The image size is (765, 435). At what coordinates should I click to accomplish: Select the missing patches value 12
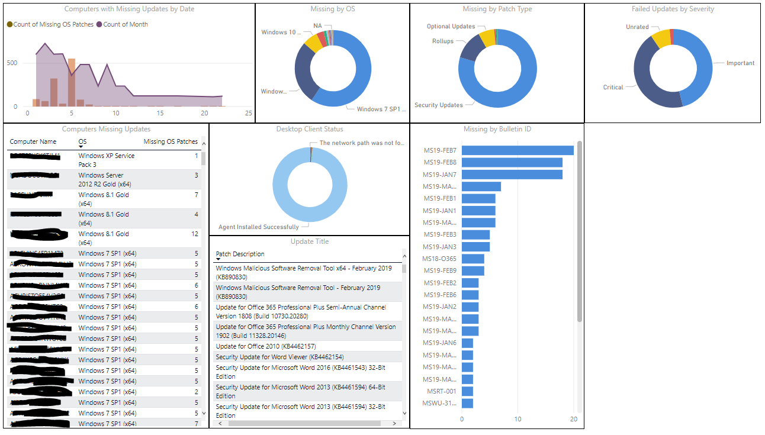point(195,234)
